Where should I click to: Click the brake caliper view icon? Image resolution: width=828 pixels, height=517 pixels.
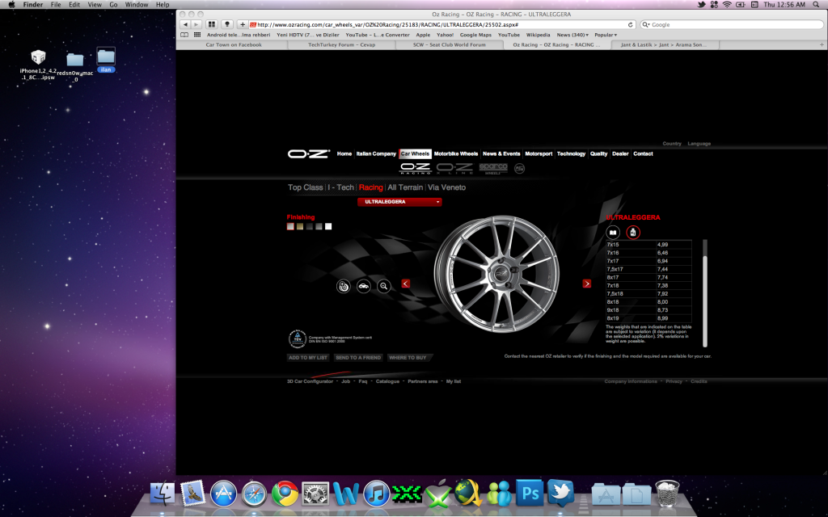click(x=343, y=287)
